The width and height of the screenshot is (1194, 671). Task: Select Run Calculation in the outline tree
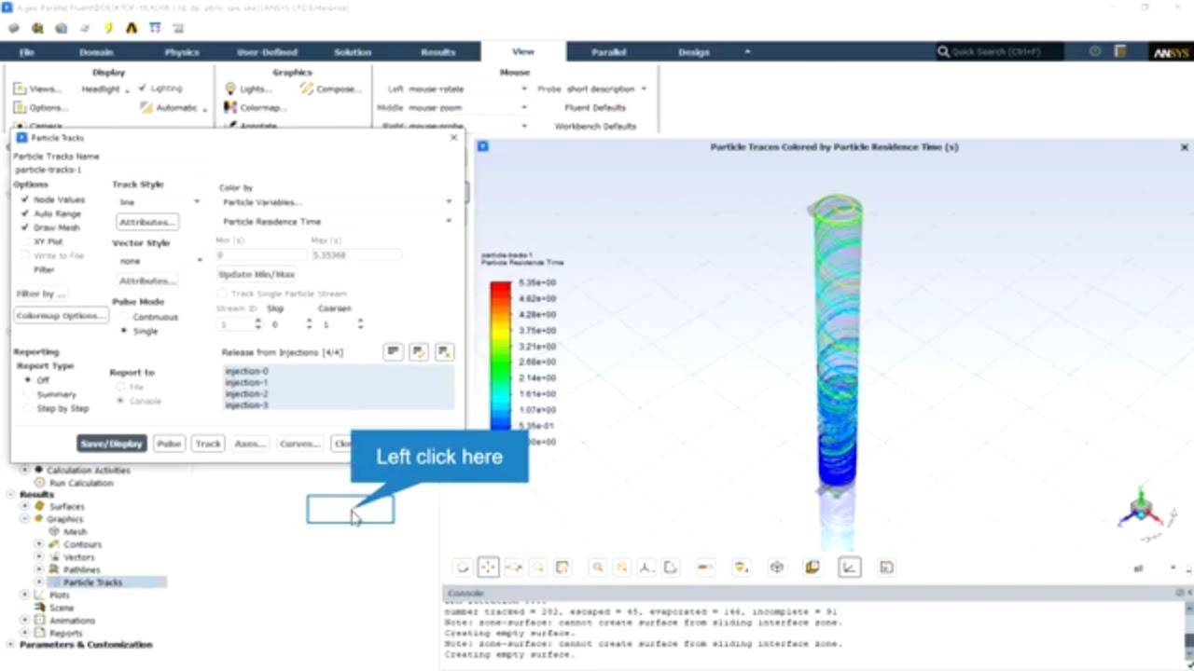(x=80, y=483)
